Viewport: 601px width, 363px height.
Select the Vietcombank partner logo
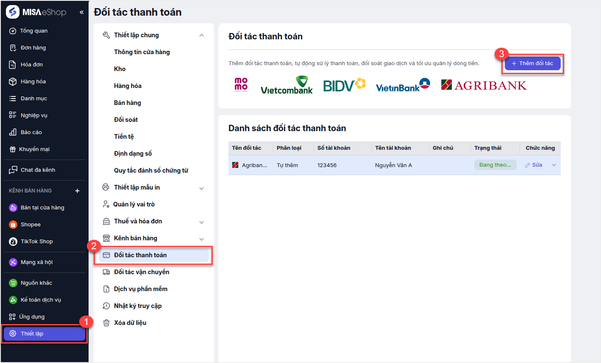point(287,85)
